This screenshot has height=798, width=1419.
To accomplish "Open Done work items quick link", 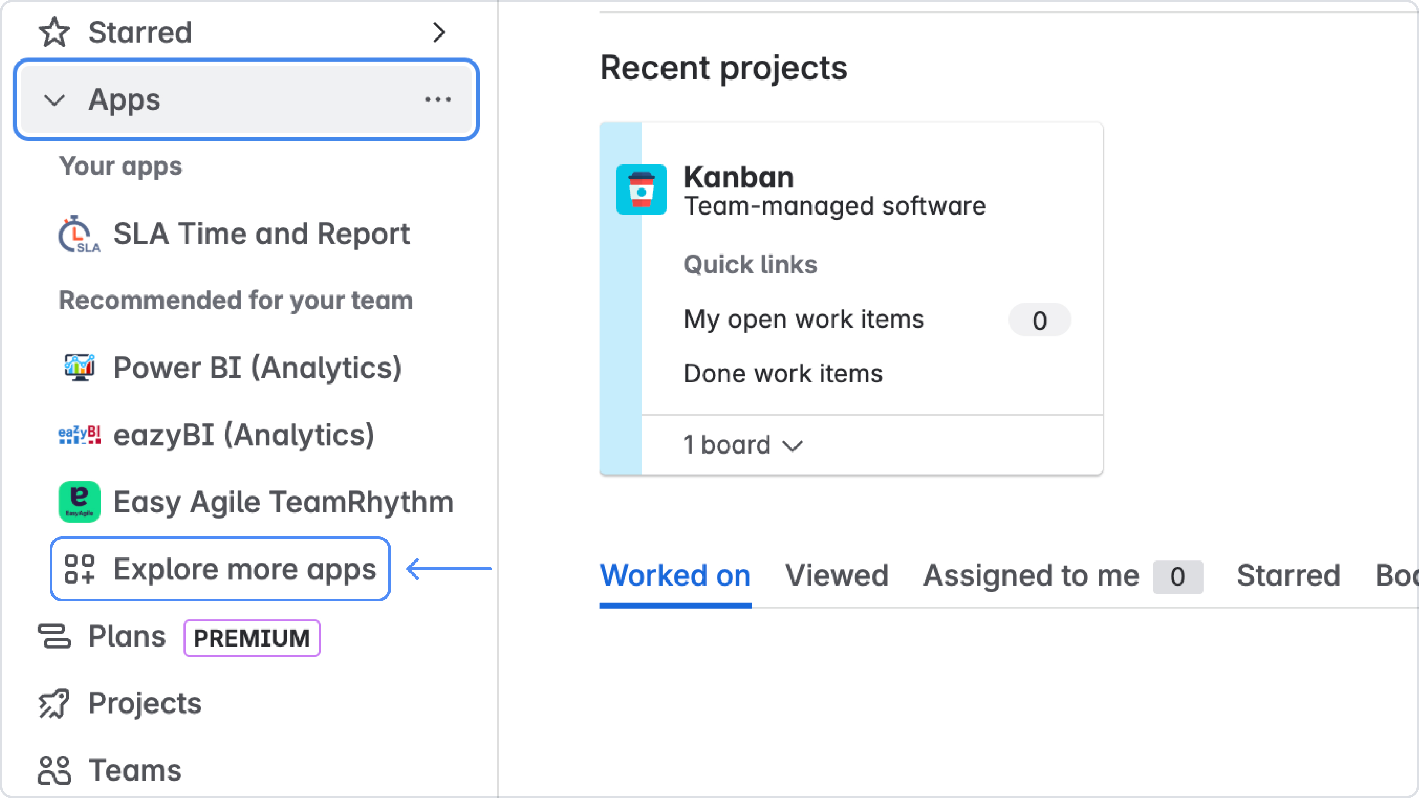I will tap(783, 374).
